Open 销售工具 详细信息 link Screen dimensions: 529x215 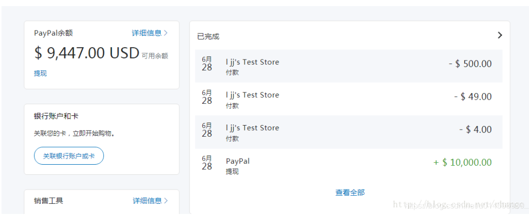(150, 201)
